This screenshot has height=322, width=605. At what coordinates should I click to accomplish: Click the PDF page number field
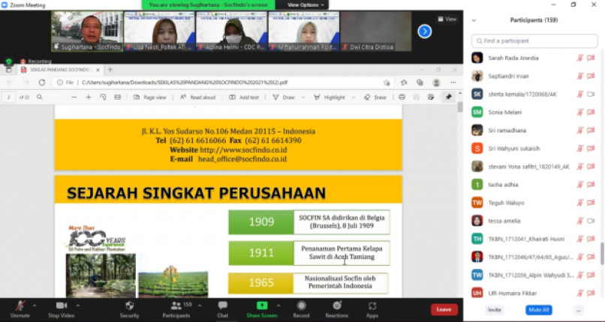point(9,97)
